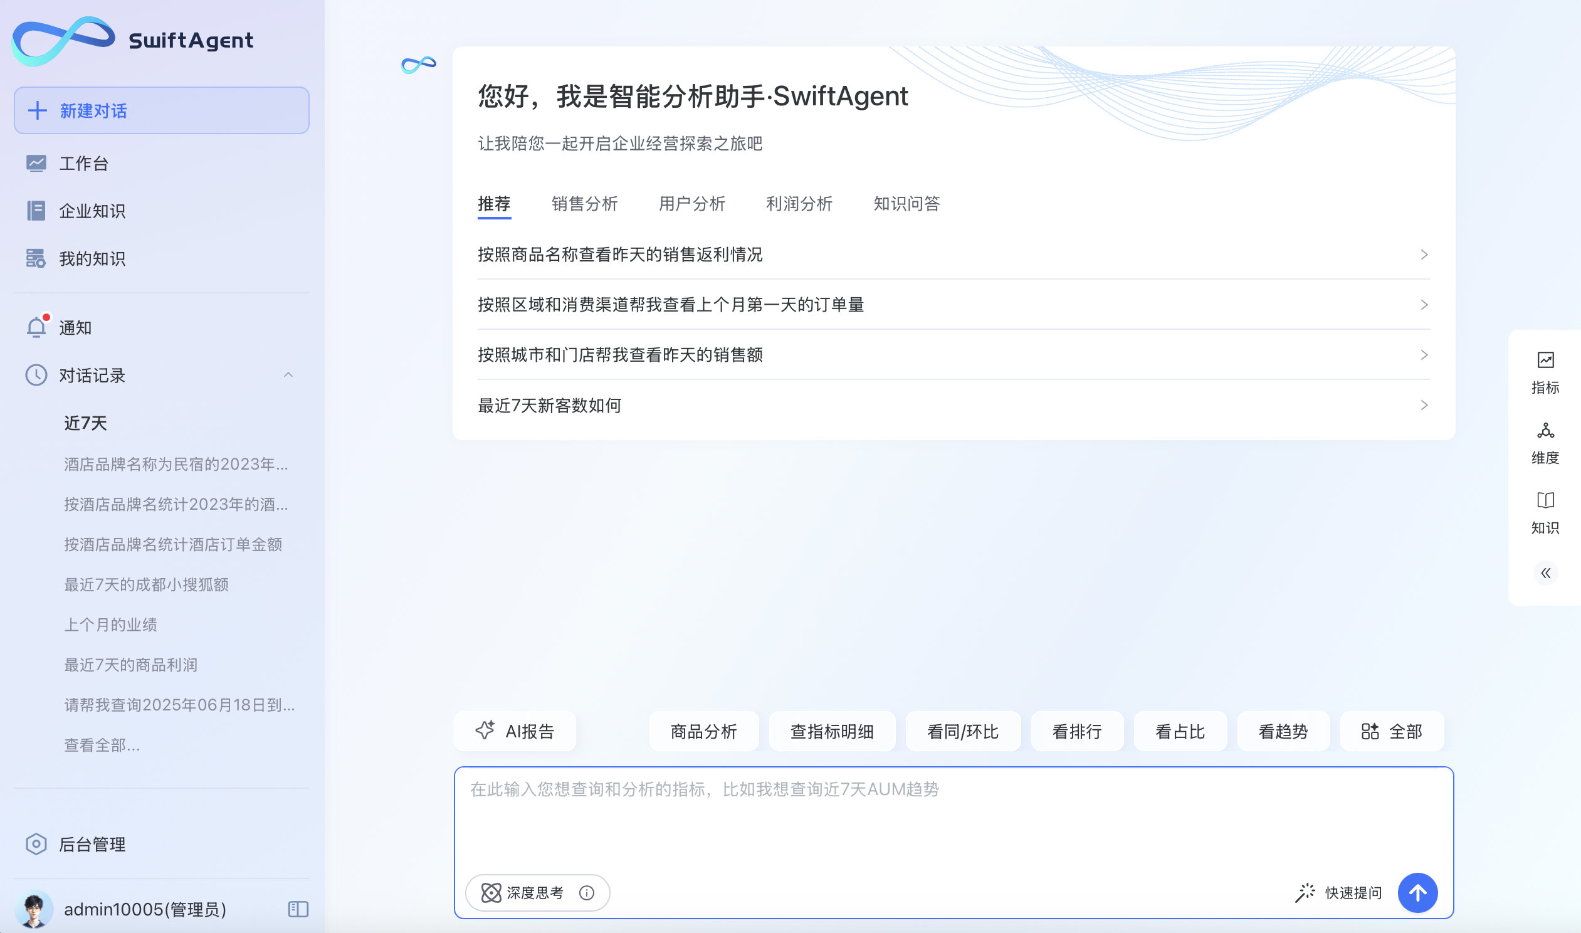Open history item 最近7天的成都小搜狐额
The width and height of the screenshot is (1581, 933).
(147, 585)
